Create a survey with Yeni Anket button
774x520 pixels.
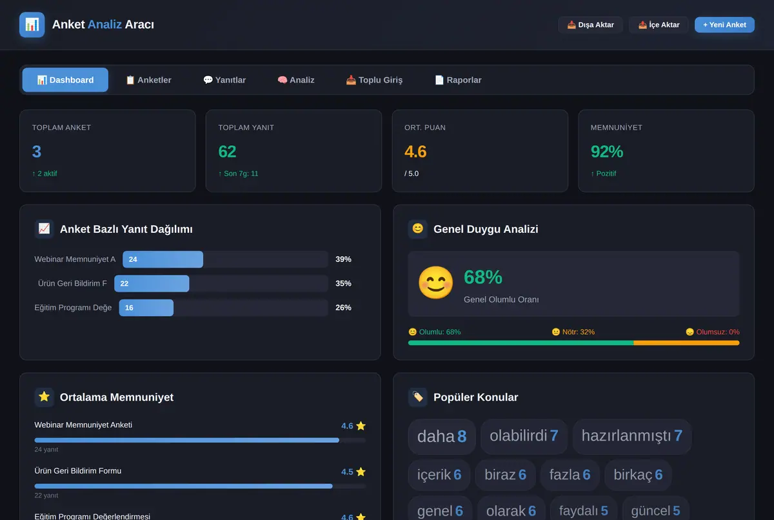[724, 25]
